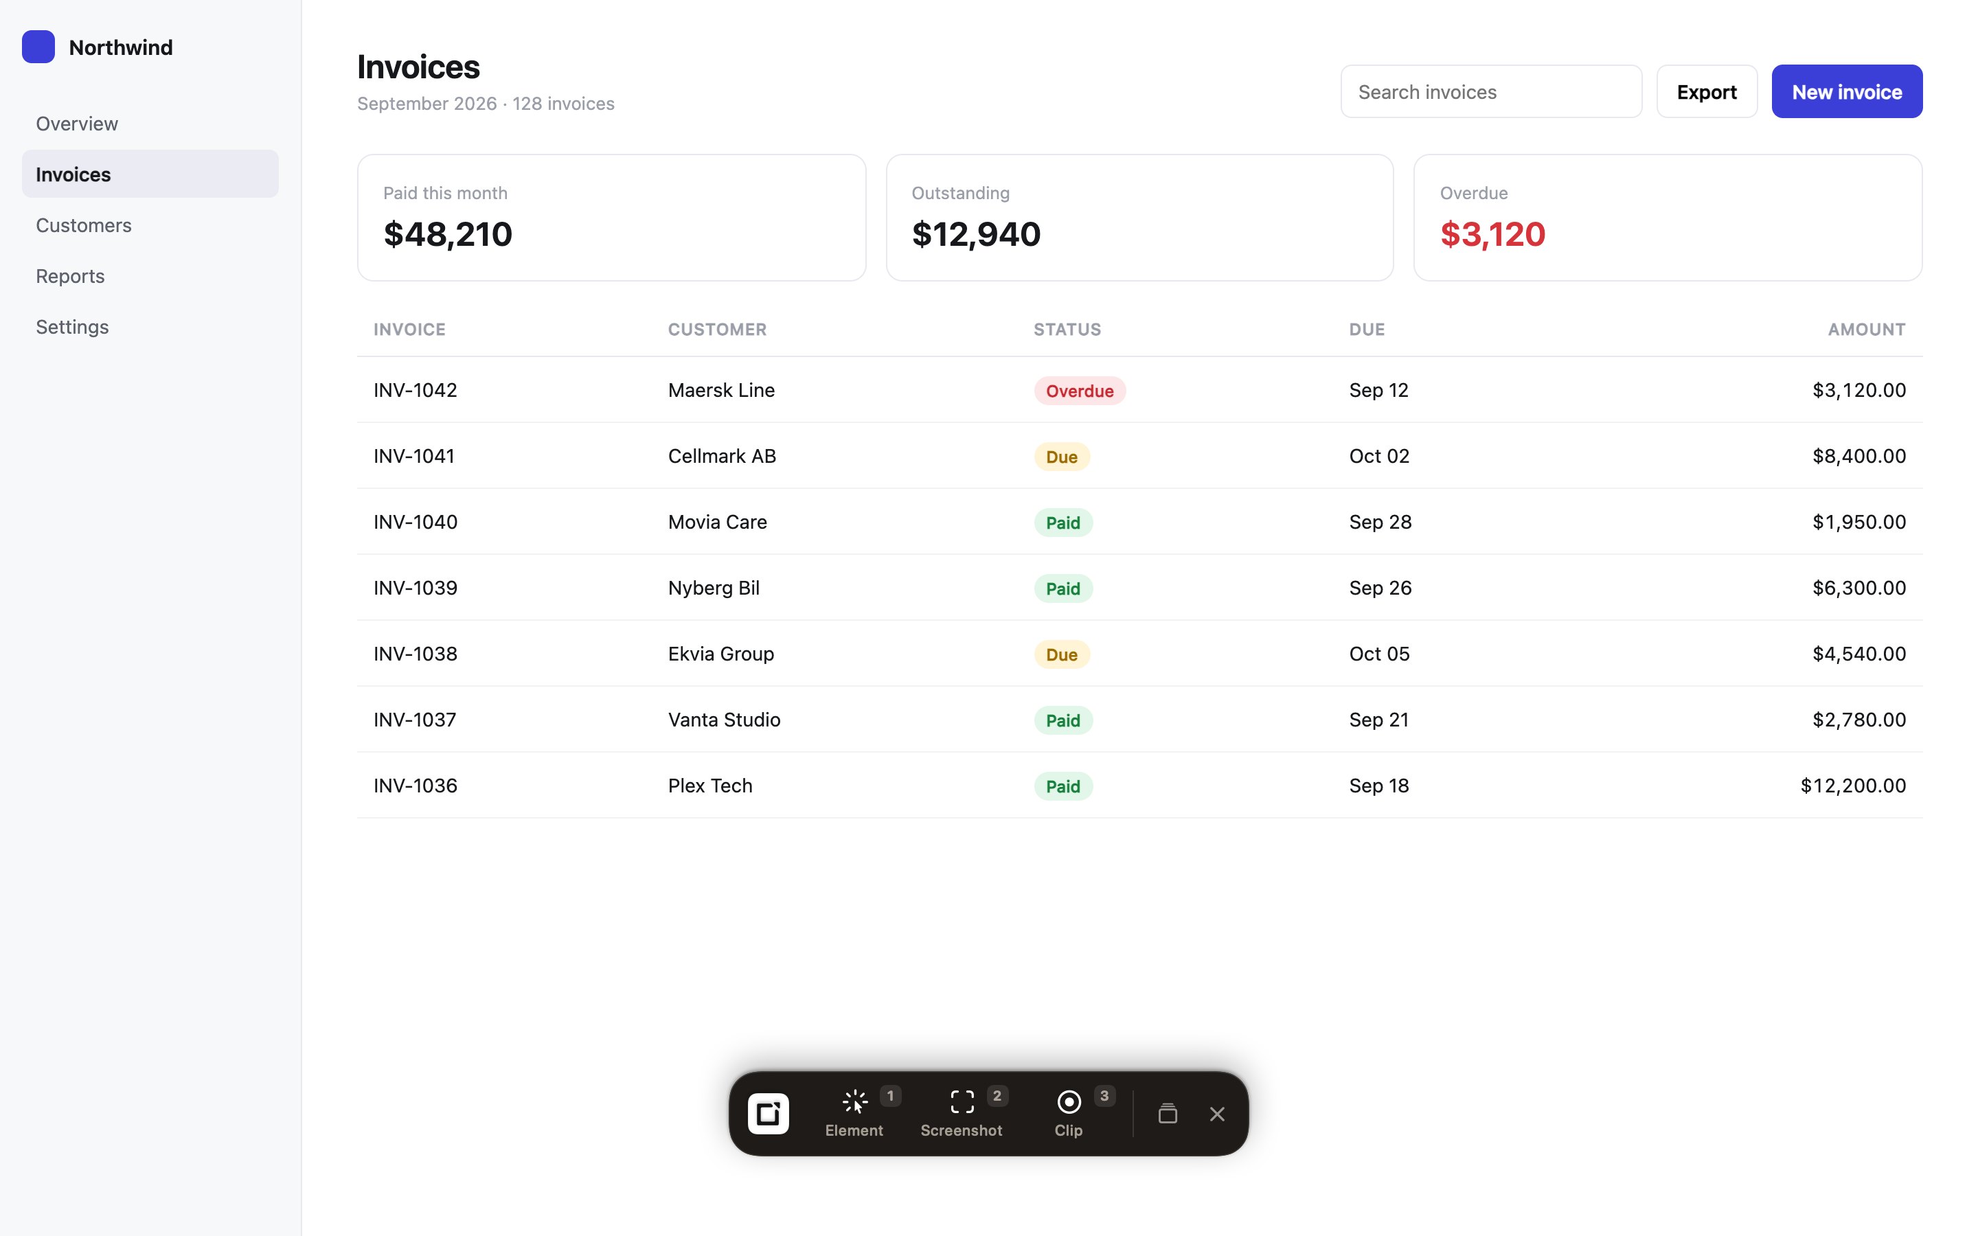This screenshot has height=1236, width=1978.
Task: Sort by the STATUS column header
Action: coord(1067,330)
